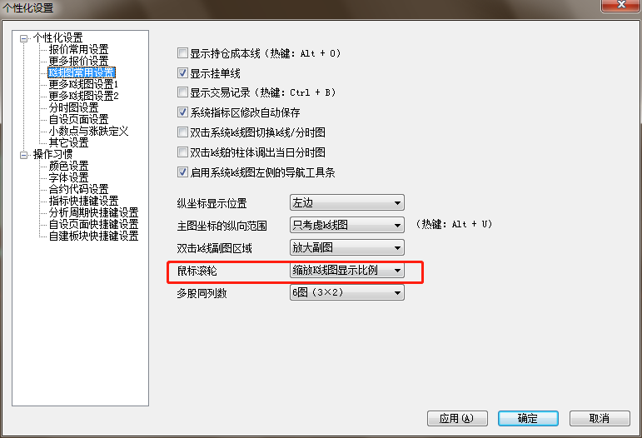Open 指标快捷键设置 tree item
Image resolution: width=642 pixels, height=438 pixels.
pos(83,201)
